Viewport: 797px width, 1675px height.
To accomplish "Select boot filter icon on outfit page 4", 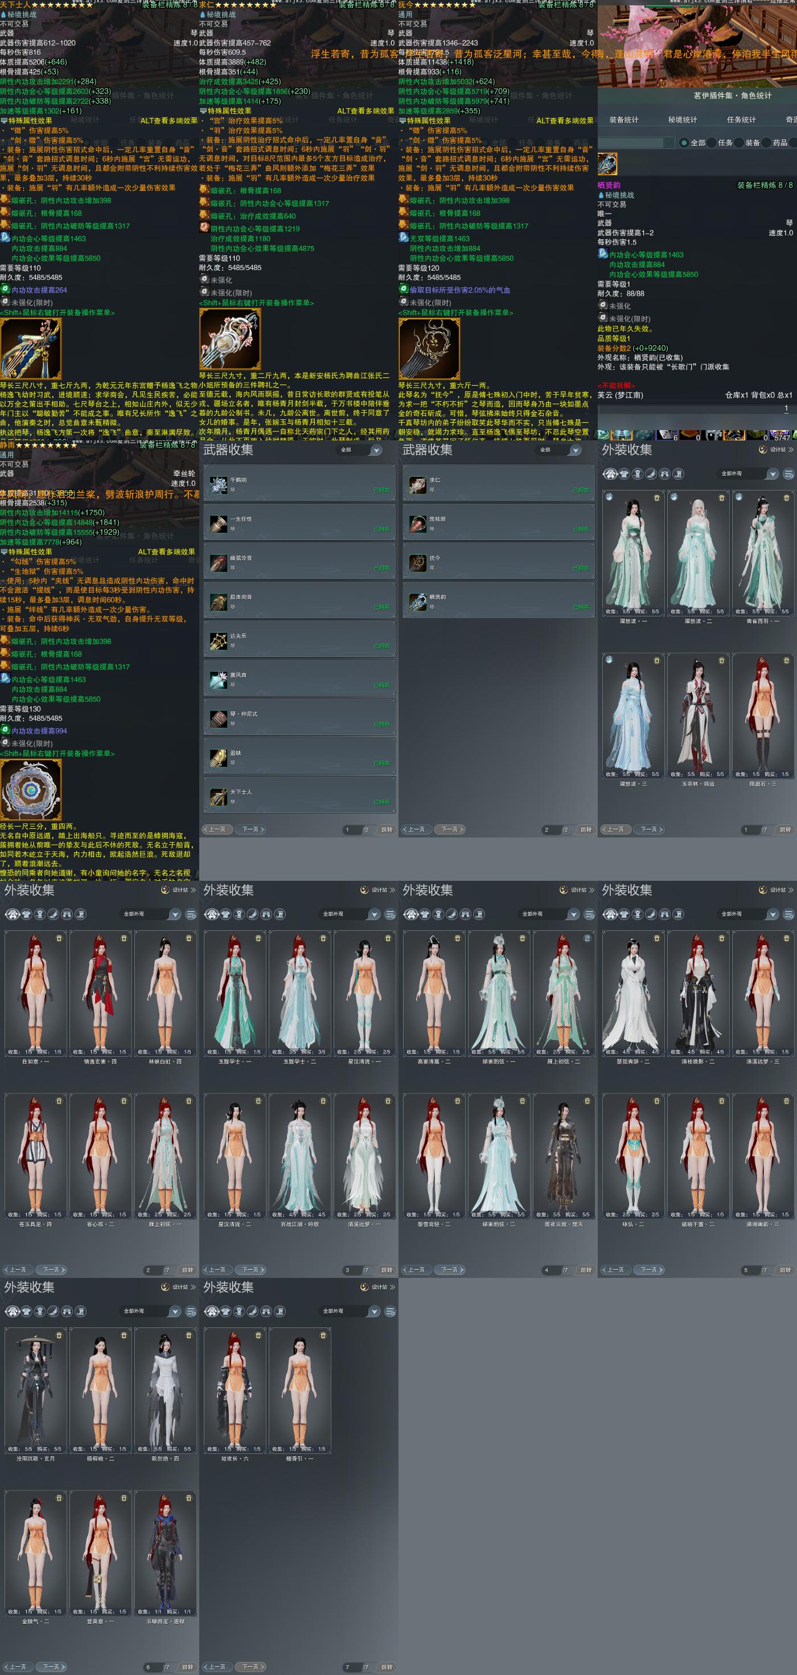I will pos(479,914).
